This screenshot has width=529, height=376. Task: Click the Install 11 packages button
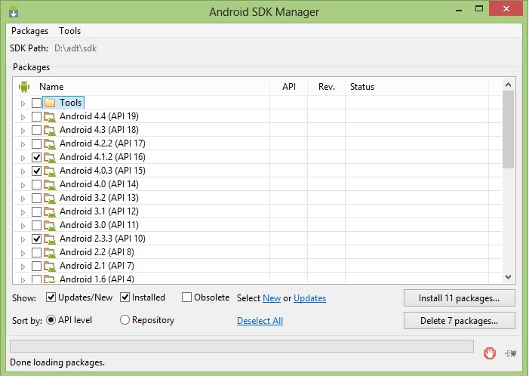click(459, 298)
